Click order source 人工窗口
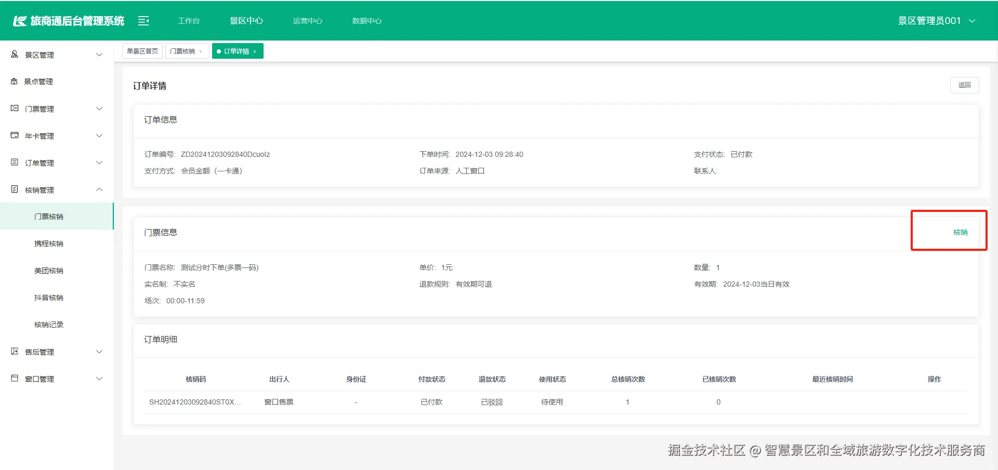 pos(470,171)
